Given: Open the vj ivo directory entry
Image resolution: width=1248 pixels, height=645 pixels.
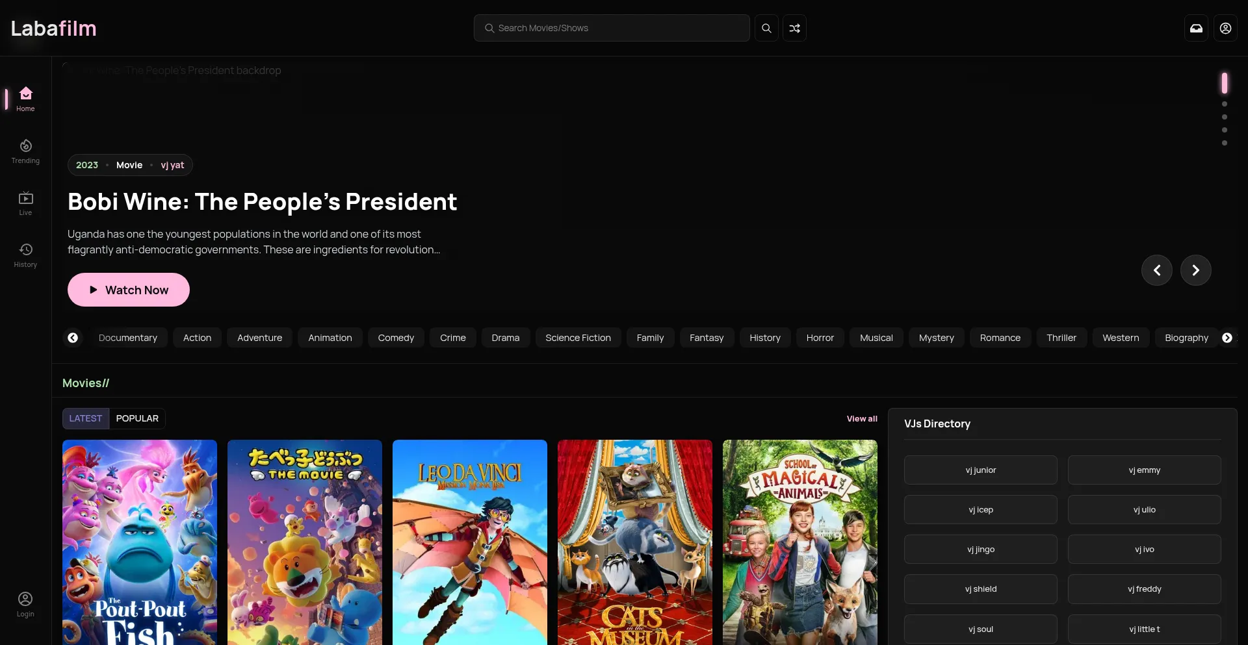Looking at the screenshot, I should click(x=1145, y=550).
